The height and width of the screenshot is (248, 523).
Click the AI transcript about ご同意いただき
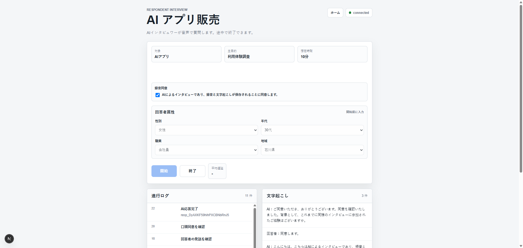coord(316,215)
